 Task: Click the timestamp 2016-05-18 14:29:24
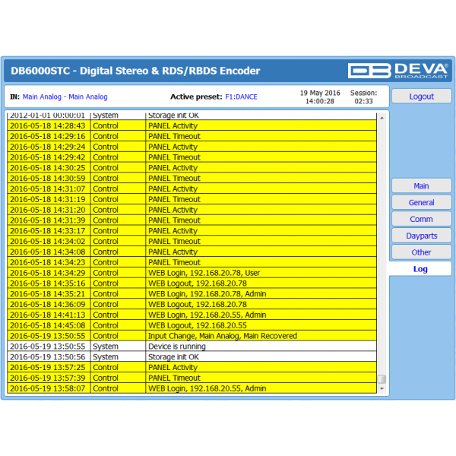click(47, 147)
